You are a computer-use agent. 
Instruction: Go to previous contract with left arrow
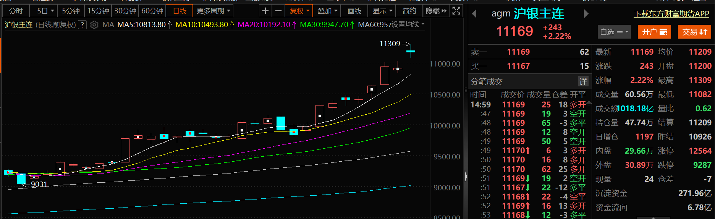tap(474, 14)
